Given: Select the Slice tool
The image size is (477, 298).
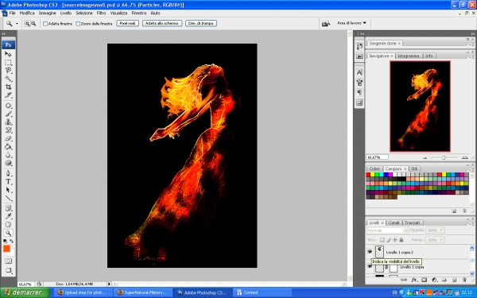Looking at the screenshot, I should coord(8,95).
